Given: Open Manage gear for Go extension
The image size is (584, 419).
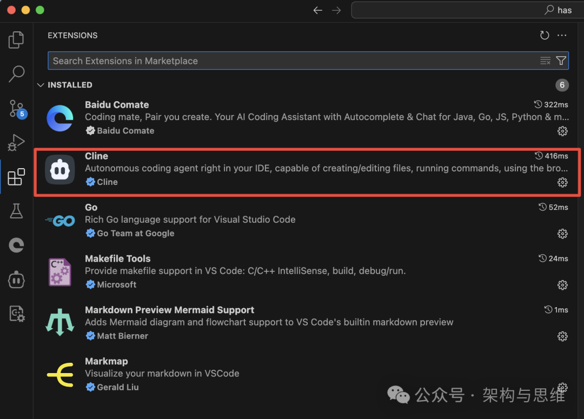Looking at the screenshot, I should pos(562,234).
